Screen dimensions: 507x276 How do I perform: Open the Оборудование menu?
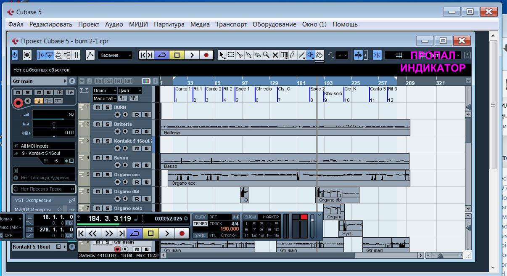point(274,24)
